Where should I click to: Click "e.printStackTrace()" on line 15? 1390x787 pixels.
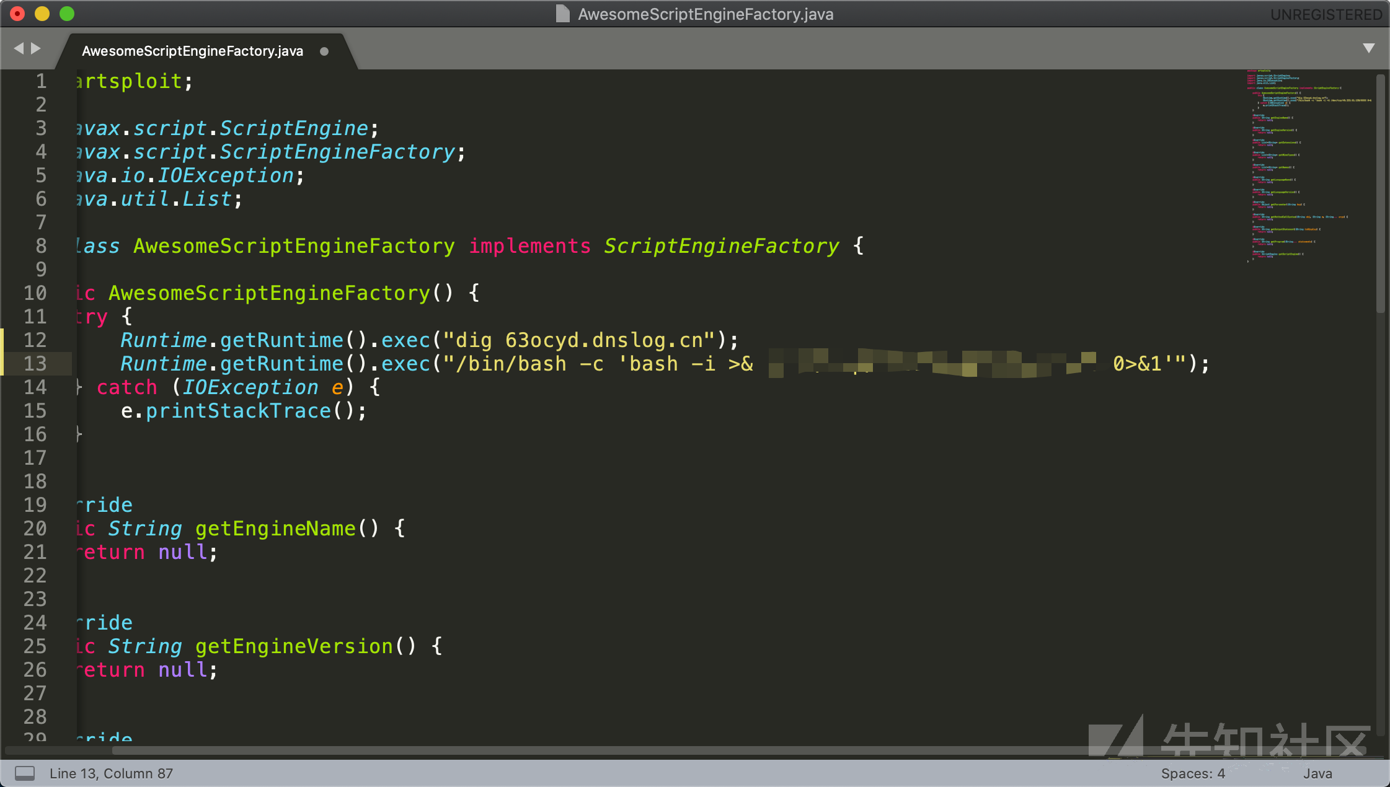click(x=238, y=411)
